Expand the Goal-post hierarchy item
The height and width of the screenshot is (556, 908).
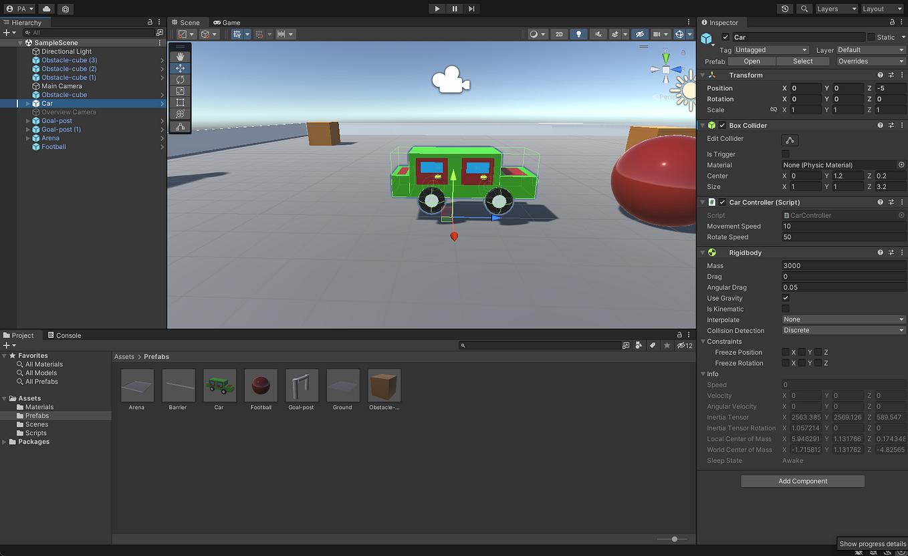(x=26, y=121)
